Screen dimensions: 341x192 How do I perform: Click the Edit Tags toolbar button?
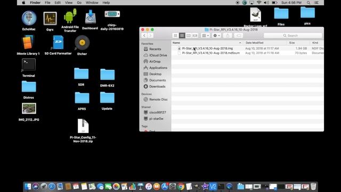tap(239, 36)
